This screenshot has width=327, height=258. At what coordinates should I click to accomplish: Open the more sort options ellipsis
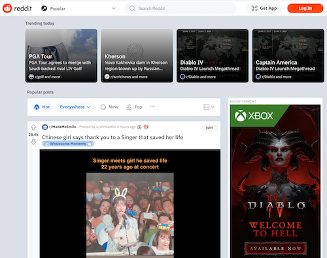[x=152, y=106]
